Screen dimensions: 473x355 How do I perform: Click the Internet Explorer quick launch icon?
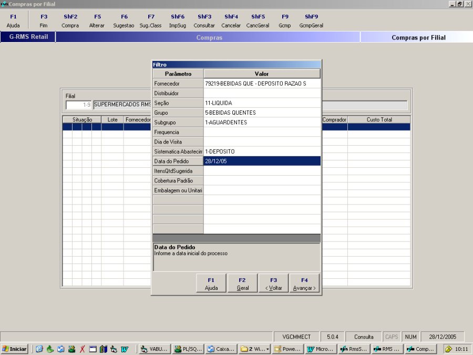[39, 349]
